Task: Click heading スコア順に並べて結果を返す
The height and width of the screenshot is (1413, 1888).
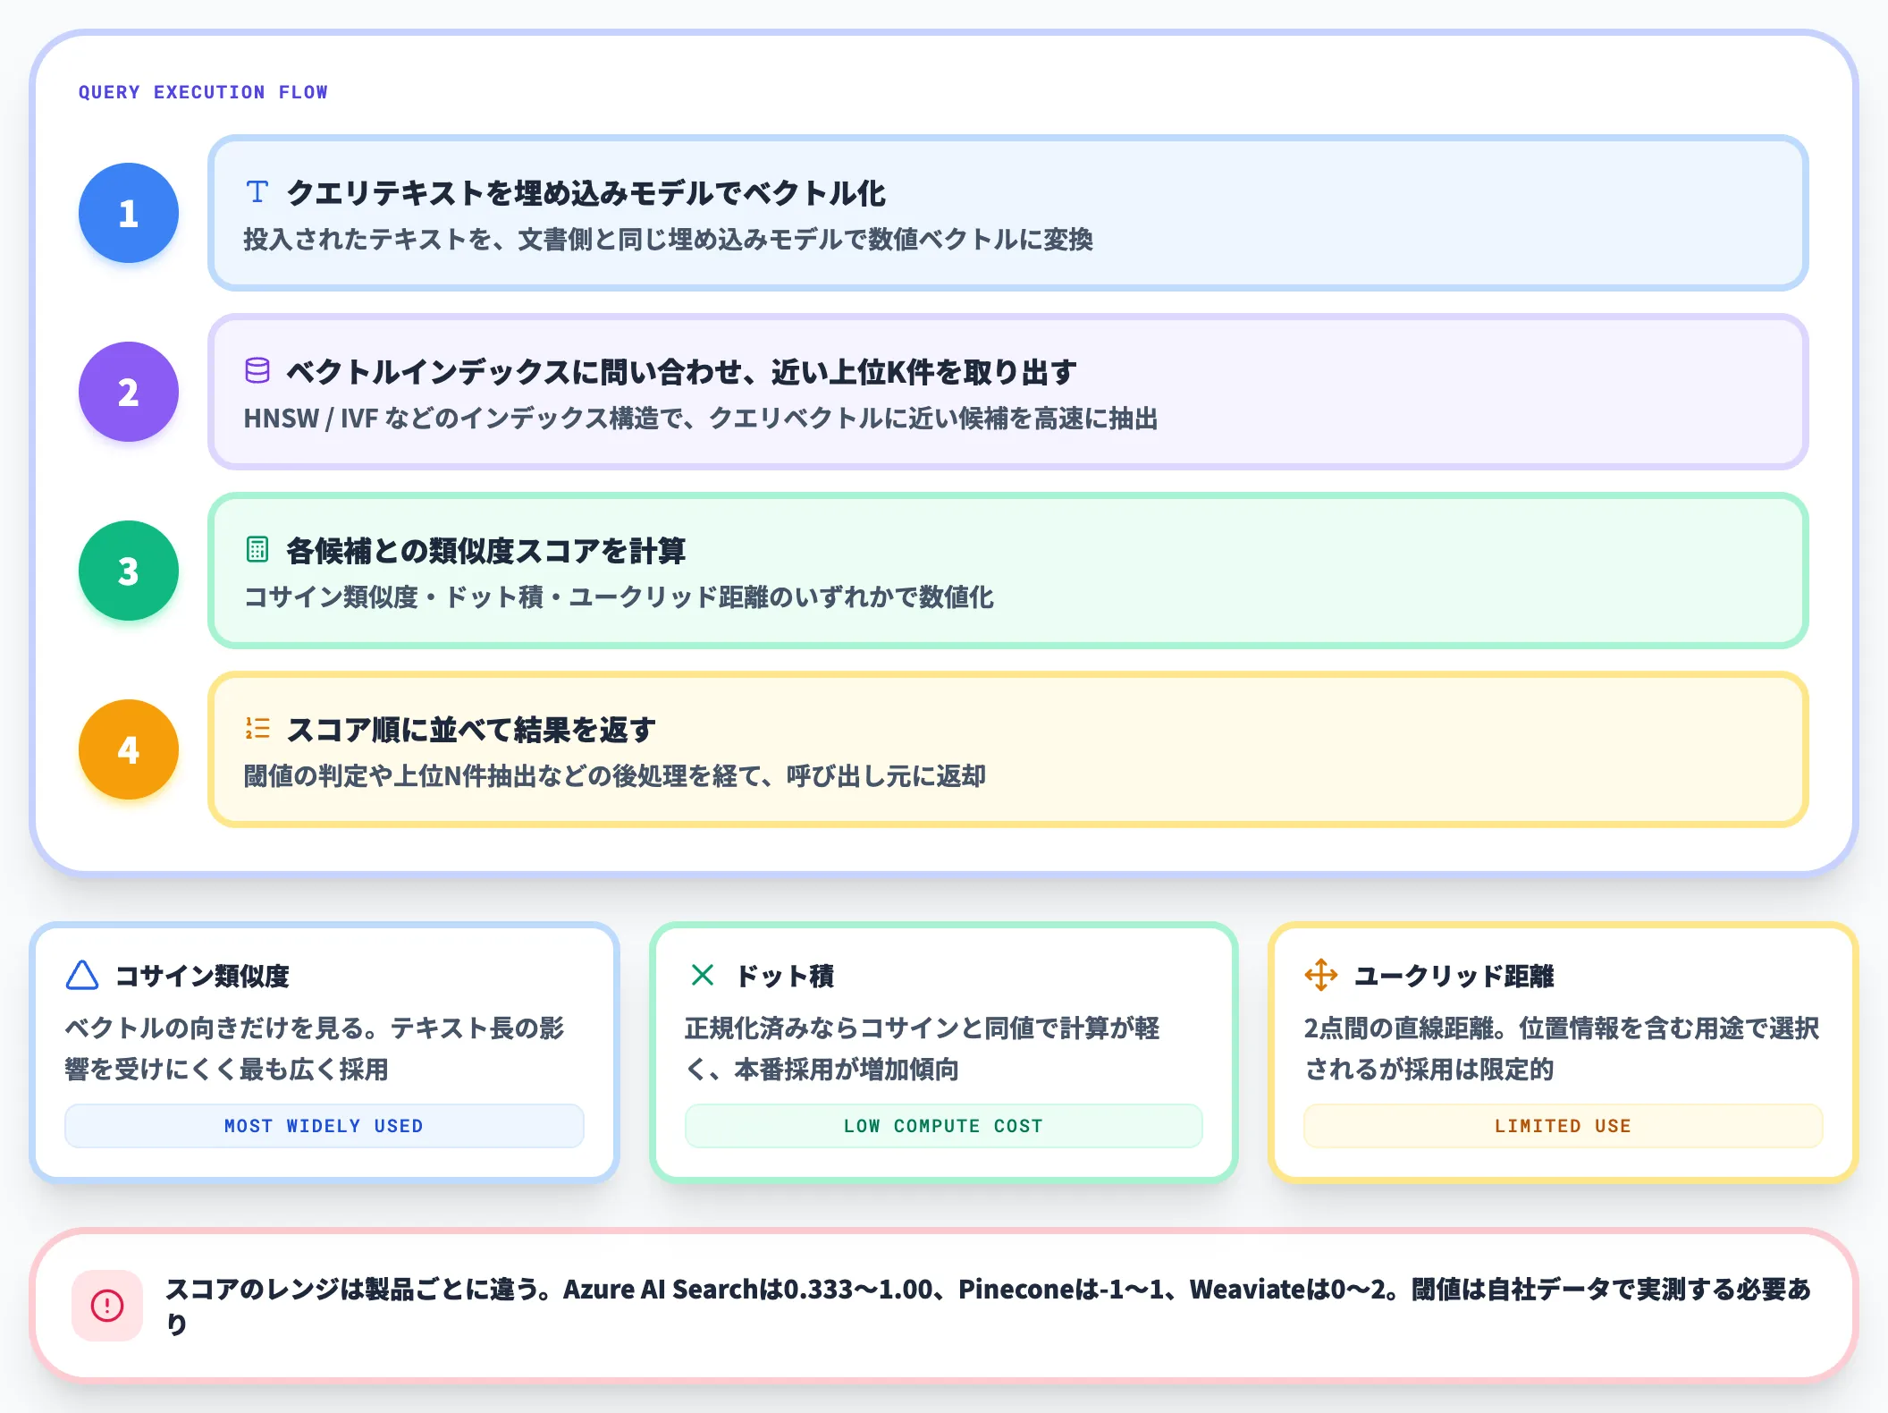Action: (x=471, y=730)
